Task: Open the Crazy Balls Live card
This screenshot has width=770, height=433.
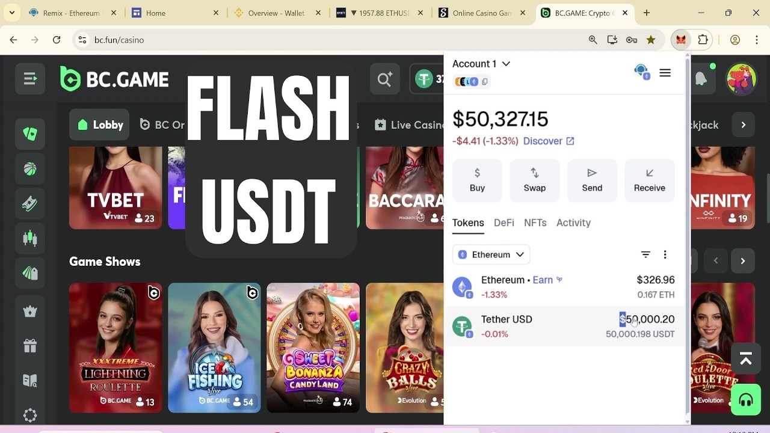Action: pos(405,348)
